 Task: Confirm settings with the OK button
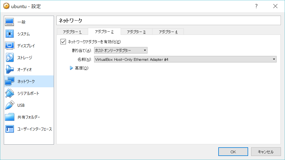(x=233, y=151)
